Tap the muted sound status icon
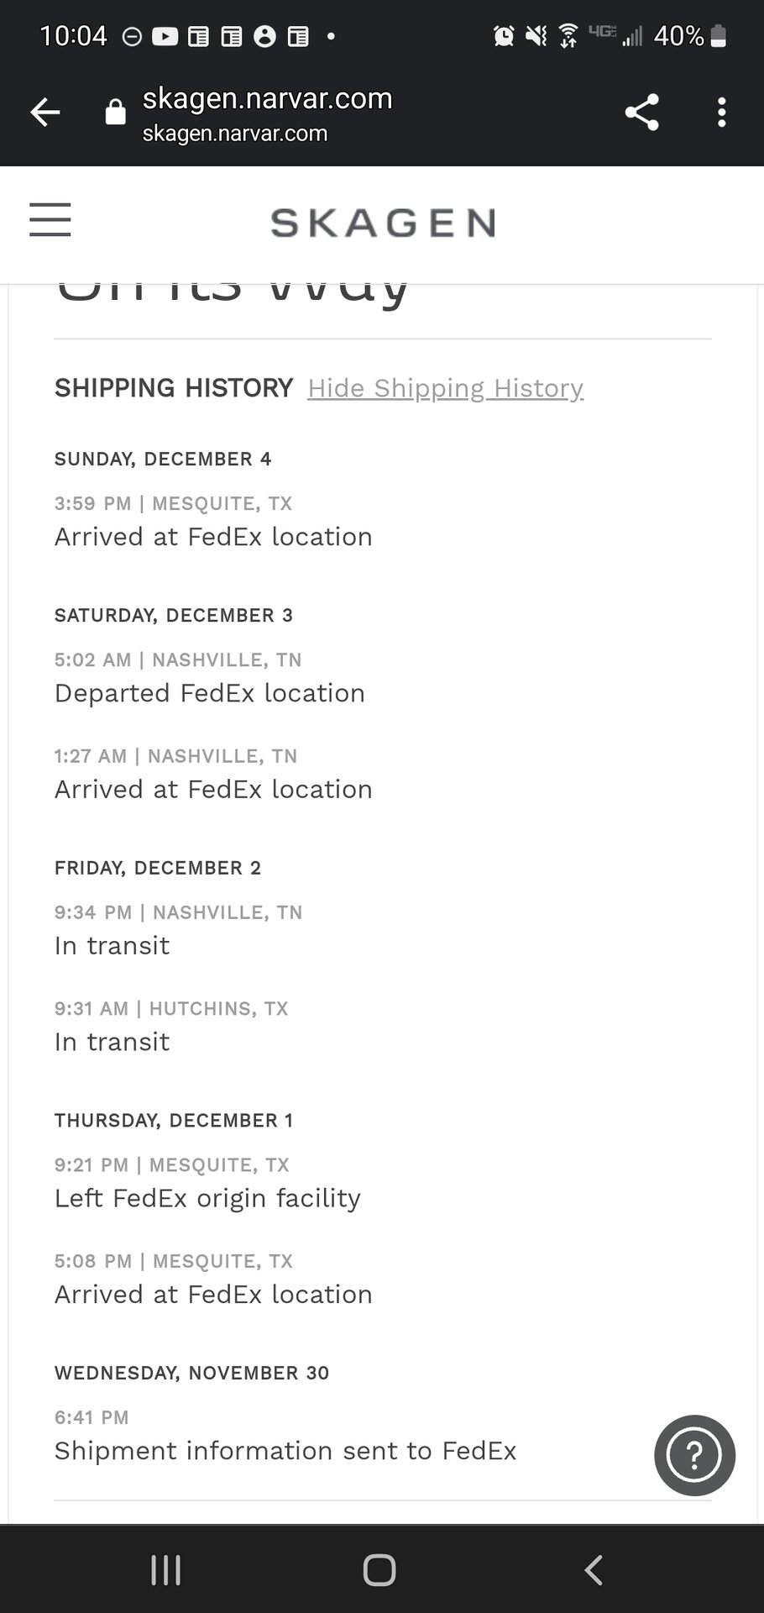This screenshot has height=1613, width=764. pyautogui.click(x=536, y=36)
